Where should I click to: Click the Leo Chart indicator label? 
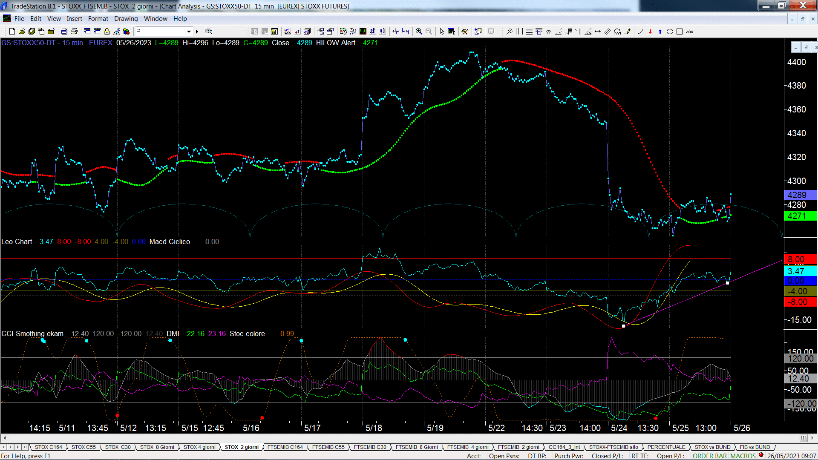(x=17, y=241)
